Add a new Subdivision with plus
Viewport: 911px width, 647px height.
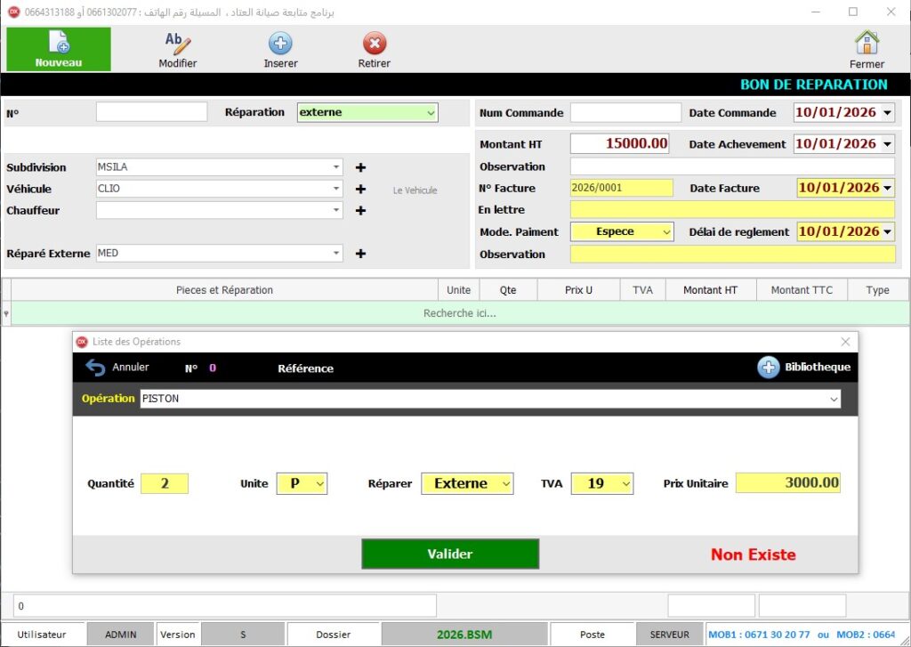pyautogui.click(x=360, y=167)
